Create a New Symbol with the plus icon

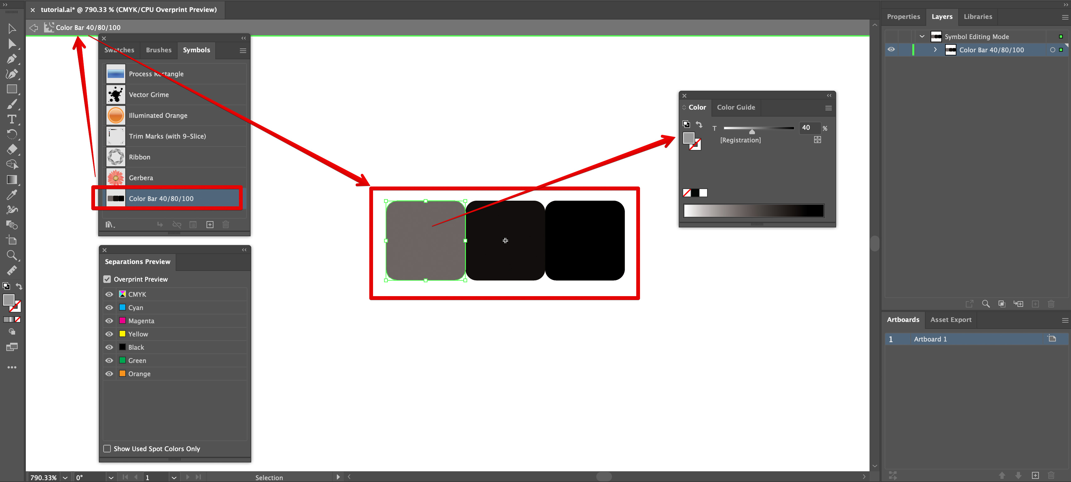[x=210, y=224]
